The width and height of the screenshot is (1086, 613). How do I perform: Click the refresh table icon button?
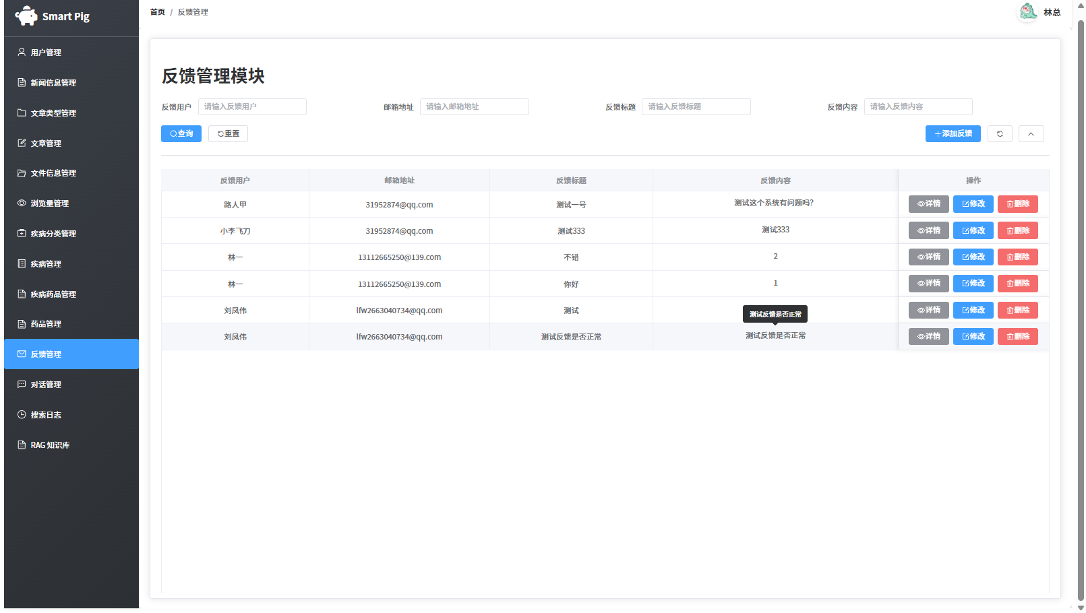coord(1000,133)
